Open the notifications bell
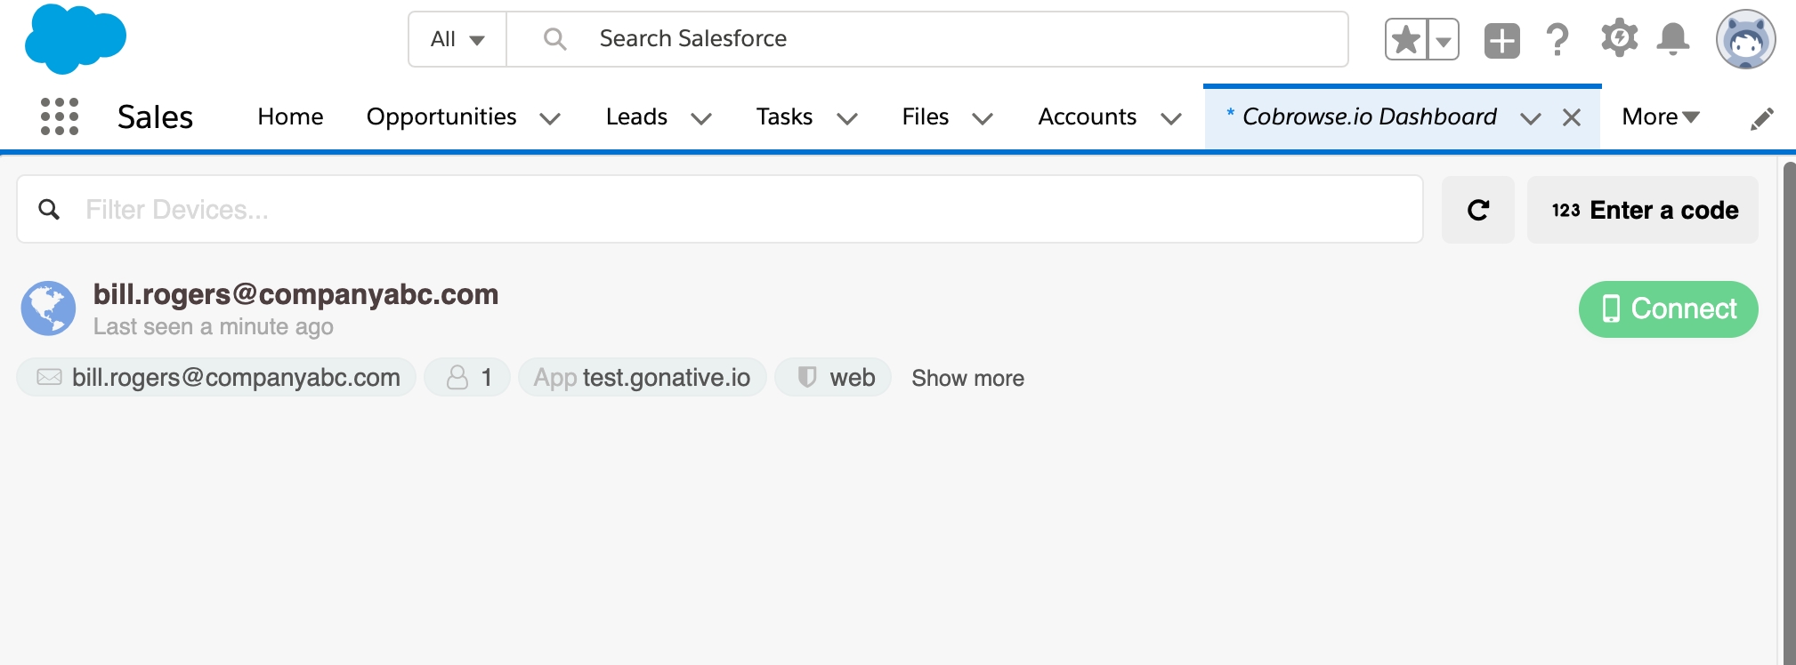1796x665 pixels. pos(1673,39)
